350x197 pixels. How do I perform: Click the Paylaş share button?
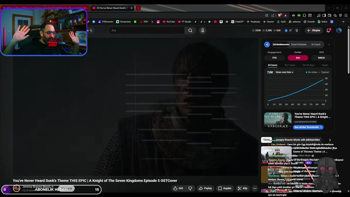(205, 188)
